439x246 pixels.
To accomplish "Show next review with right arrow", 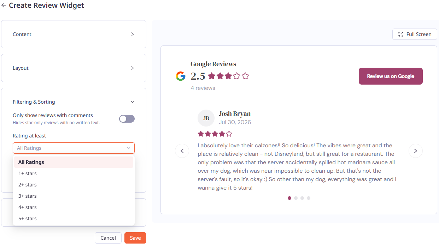I will [x=416, y=151].
